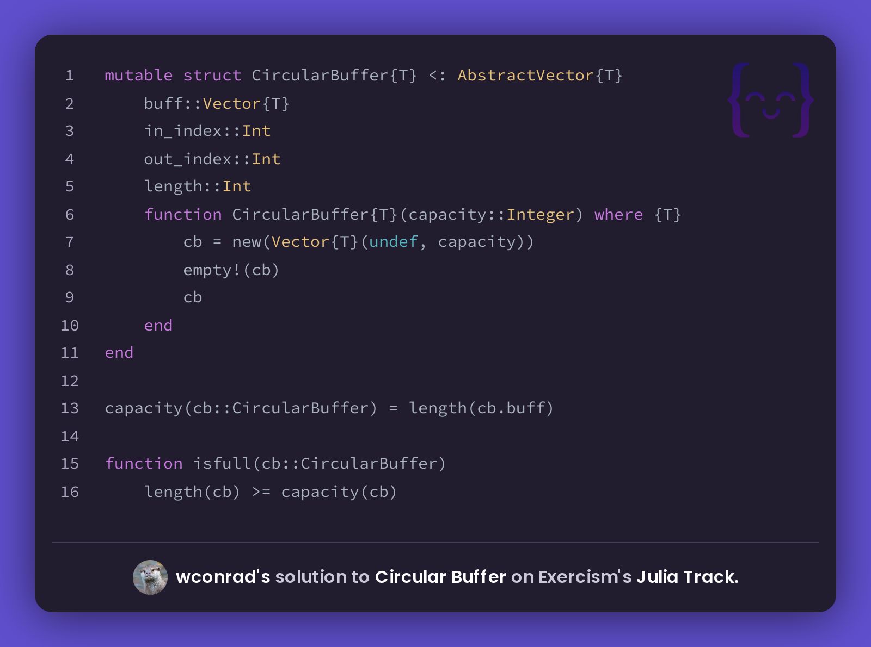Select the purple mutable keyword on line 1
Viewport: 871px width, 647px height.
138,76
